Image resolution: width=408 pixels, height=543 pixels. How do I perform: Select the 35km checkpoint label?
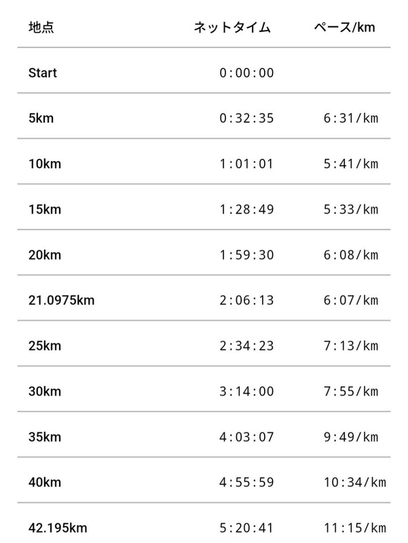point(45,436)
